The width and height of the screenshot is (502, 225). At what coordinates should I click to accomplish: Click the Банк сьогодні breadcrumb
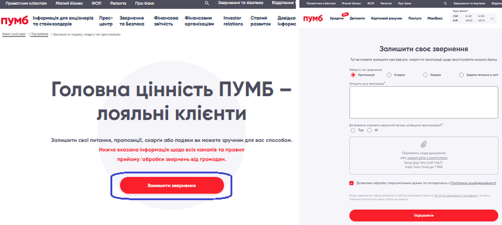(14, 34)
